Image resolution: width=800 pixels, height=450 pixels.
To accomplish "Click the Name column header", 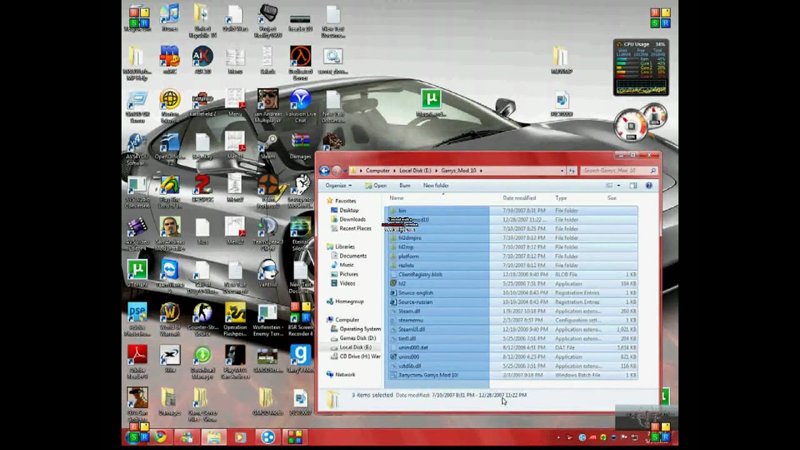I will pyautogui.click(x=442, y=198).
